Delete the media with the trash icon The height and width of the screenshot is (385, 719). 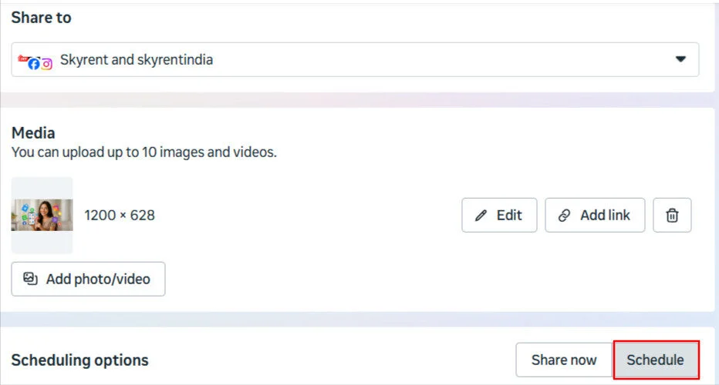pos(672,216)
